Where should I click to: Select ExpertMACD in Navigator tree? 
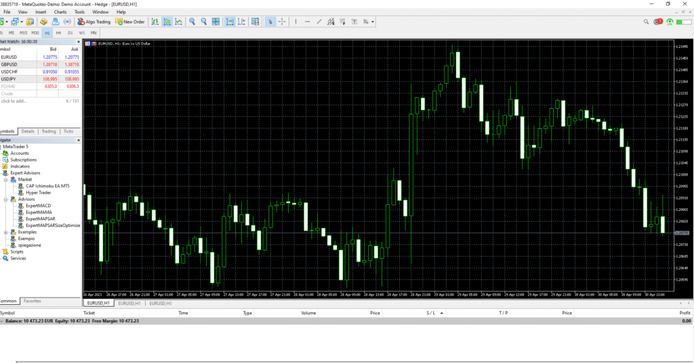[x=38, y=205]
